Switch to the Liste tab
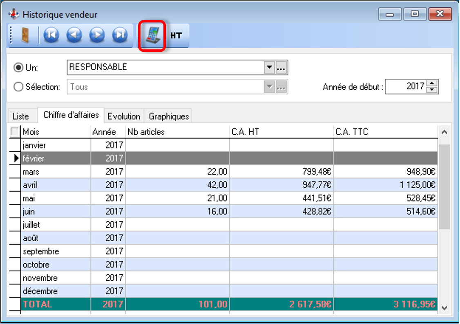Image resolution: width=460 pixels, height=324 pixels. [21, 116]
